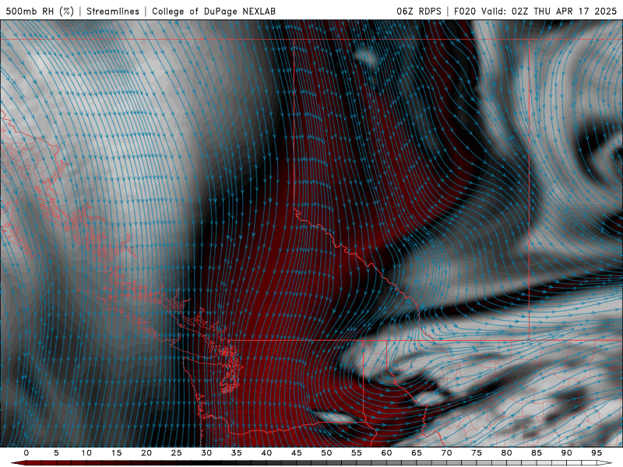
Task: Click the 'F020' forecast hour label
Action: 465,11
